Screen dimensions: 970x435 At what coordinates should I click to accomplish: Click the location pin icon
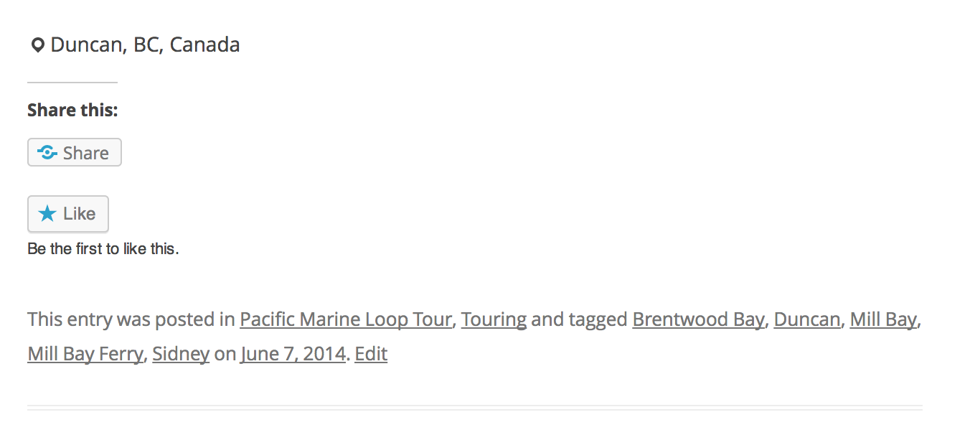tap(37, 46)
